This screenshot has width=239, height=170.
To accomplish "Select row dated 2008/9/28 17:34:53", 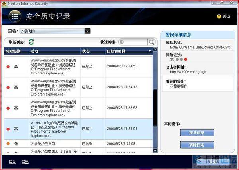I will click(78, 67).
